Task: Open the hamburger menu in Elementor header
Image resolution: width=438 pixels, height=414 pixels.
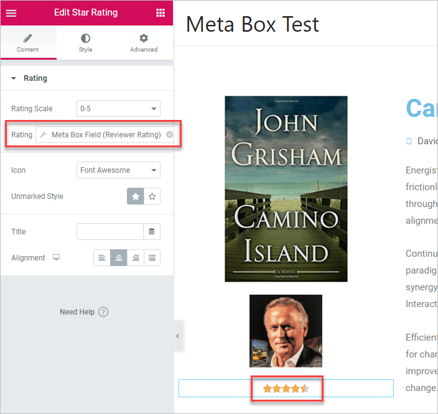Action: coord(11,13)
